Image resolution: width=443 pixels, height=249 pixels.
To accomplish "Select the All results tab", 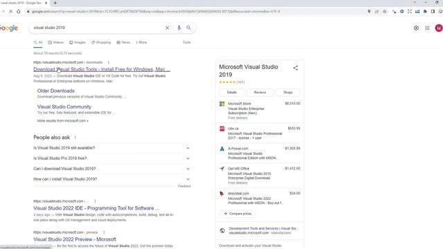I will click(x=38, y=42).
